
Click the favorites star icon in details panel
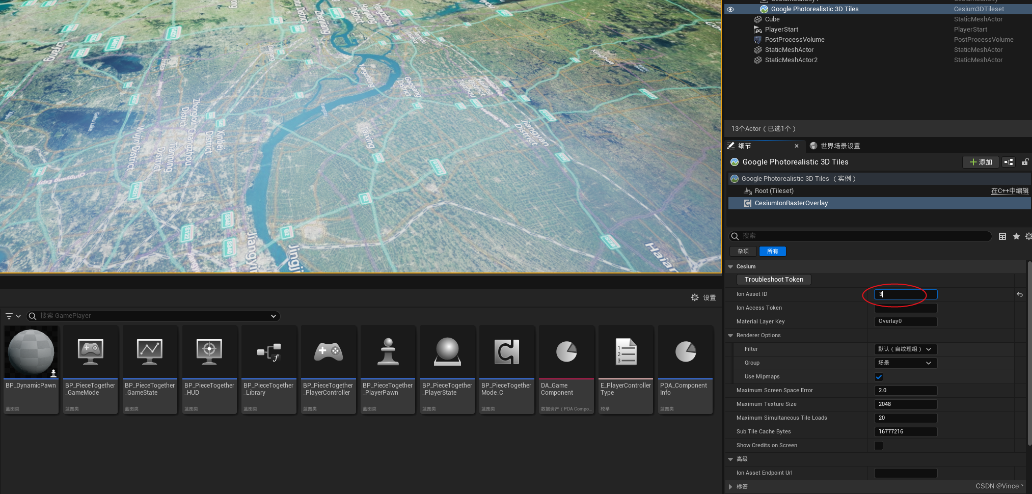[x=1016, y=236]
